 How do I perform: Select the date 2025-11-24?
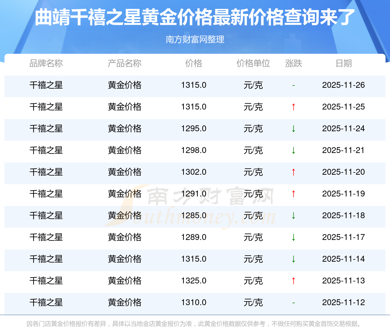tap(343, 128)
